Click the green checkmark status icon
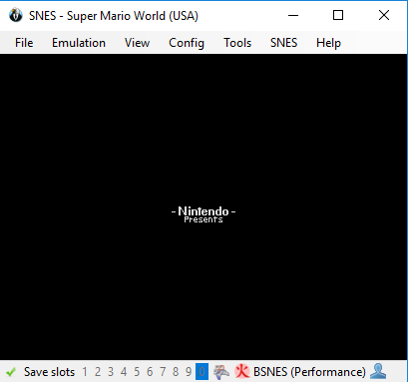Image resolution: width=408 pixels, height=382 pixels. [11, 372]
